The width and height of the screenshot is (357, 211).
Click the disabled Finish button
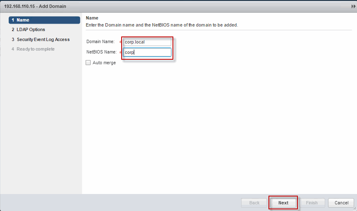[x=312, y=203]
